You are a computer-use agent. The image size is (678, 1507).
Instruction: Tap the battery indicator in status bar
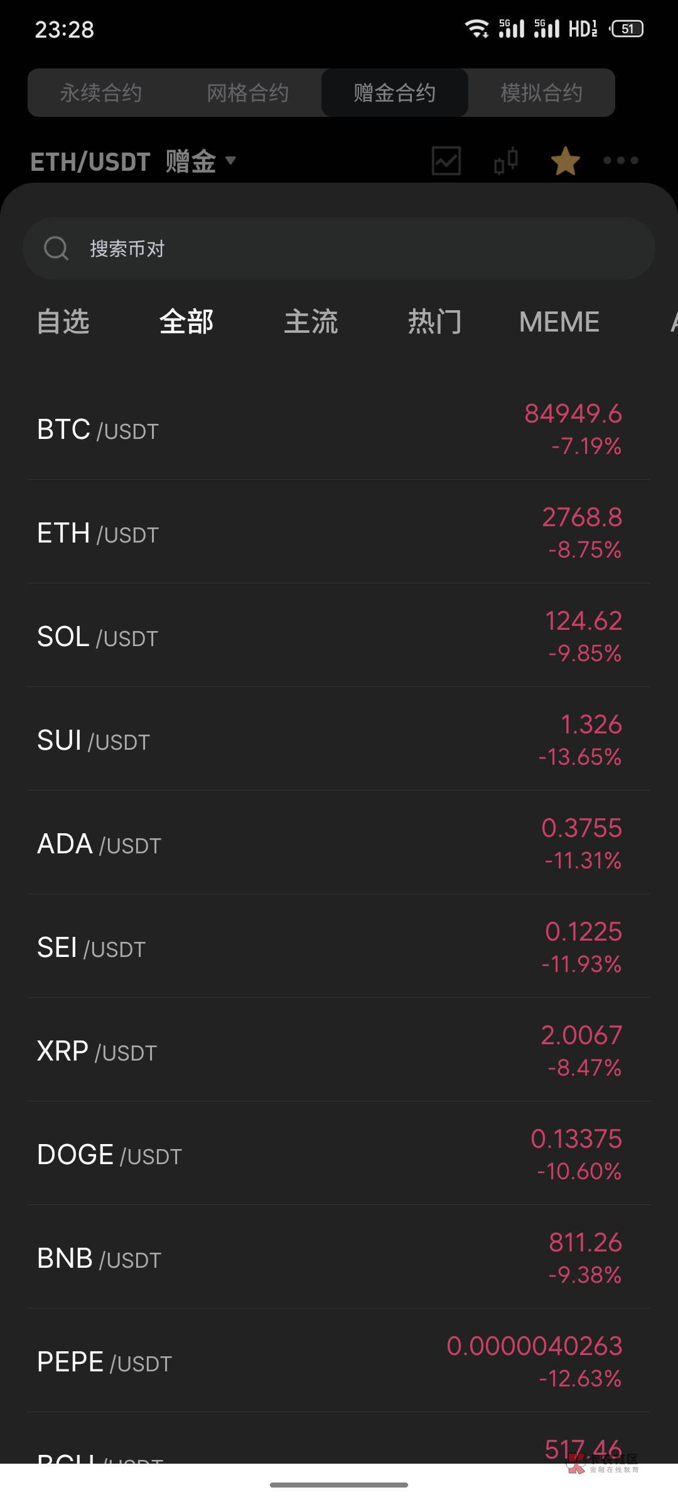pyautogui.click(x=627, y=29)
